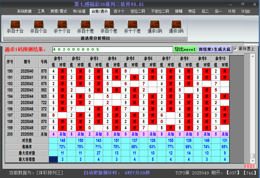This screenshot has width=260, height=178.
Task: Switch to the 百十个 tab
Action: (119, 11)
